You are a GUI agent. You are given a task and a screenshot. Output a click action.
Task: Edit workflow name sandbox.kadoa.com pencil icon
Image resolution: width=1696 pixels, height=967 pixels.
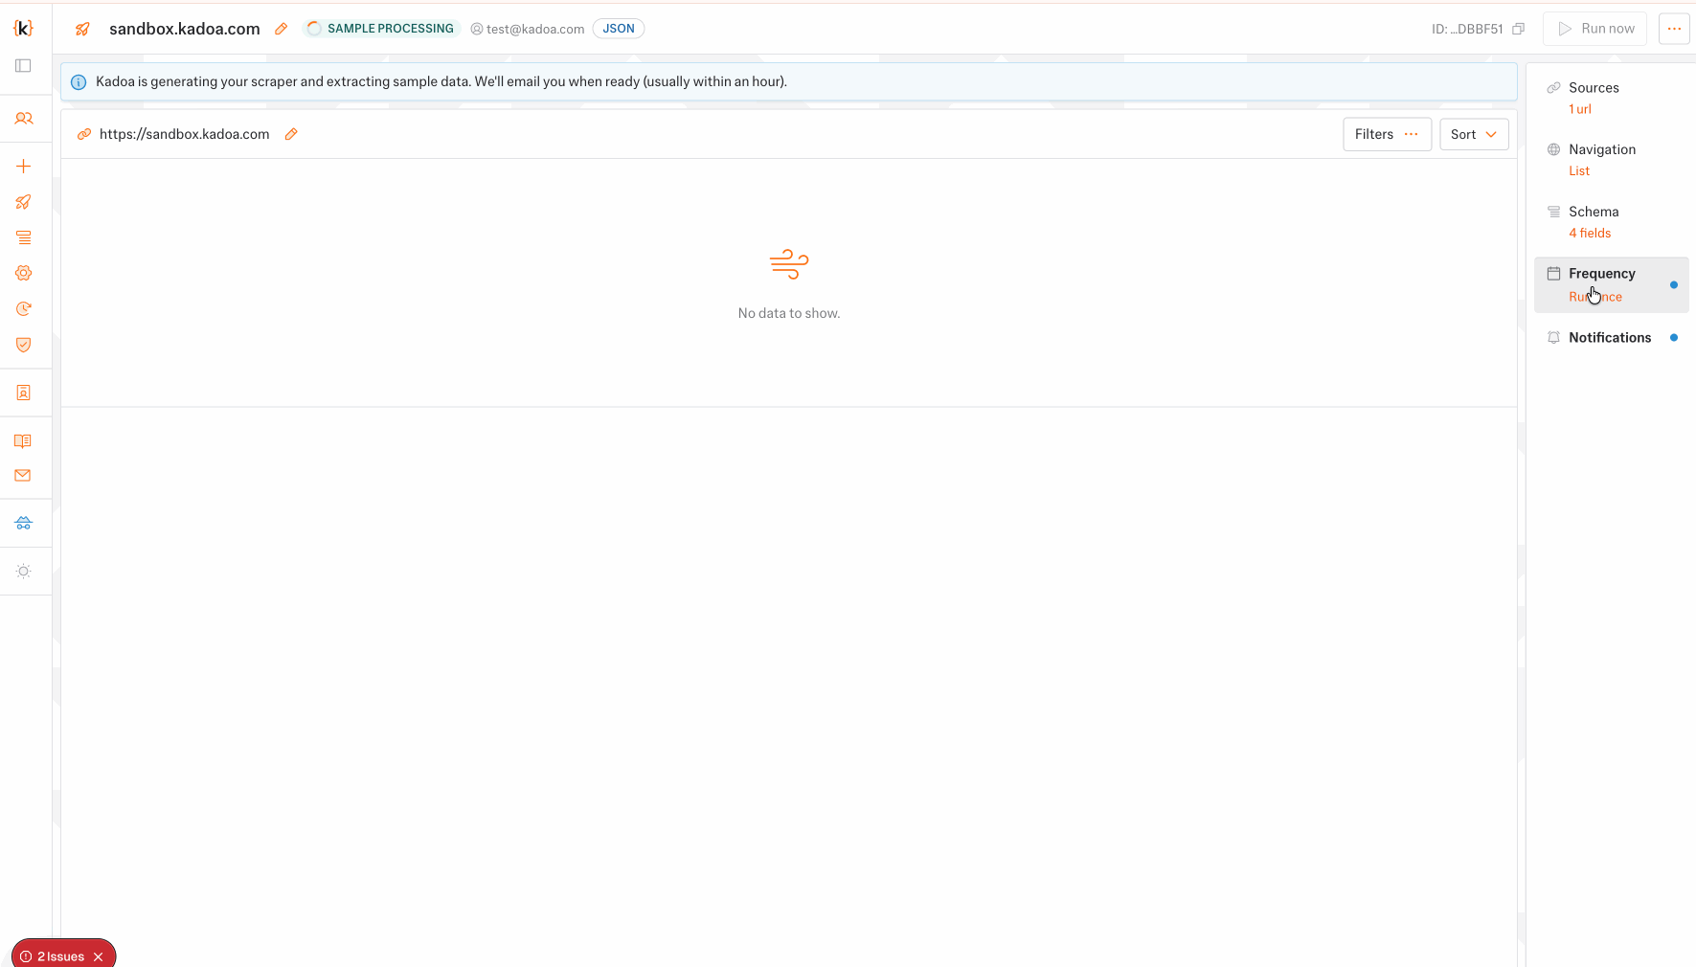click(281, 29)
